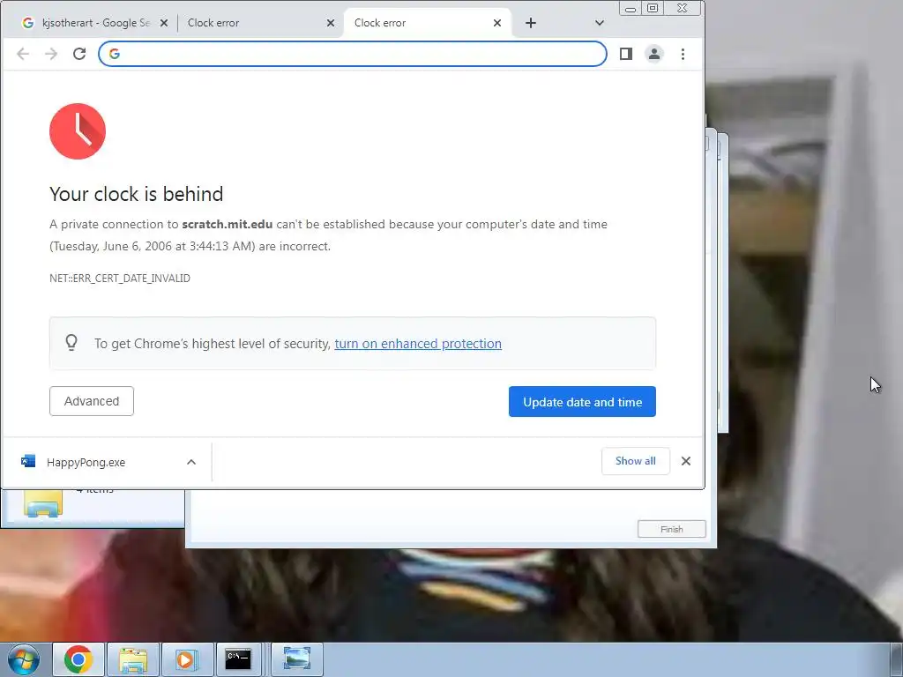Image resolution: width=903 pixels, height=677 pixels.
Task: Click Finish in the background wizard window
Action: (x=671, y=529)
